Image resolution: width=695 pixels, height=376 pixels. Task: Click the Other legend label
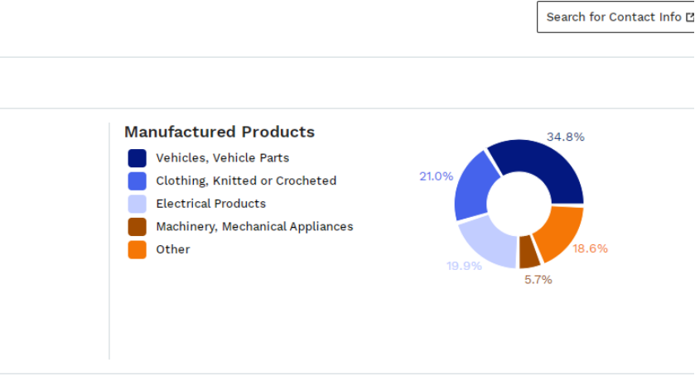tap(173, 249)
